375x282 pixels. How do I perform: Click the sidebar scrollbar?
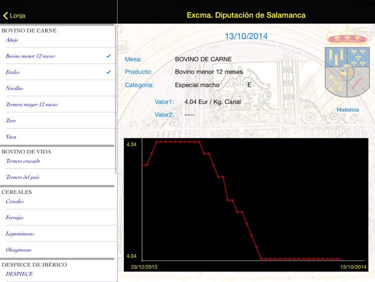pos(115,99)
